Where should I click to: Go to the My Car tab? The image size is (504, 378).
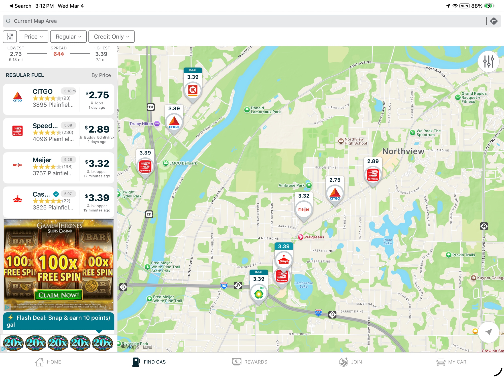pos(451,362)
